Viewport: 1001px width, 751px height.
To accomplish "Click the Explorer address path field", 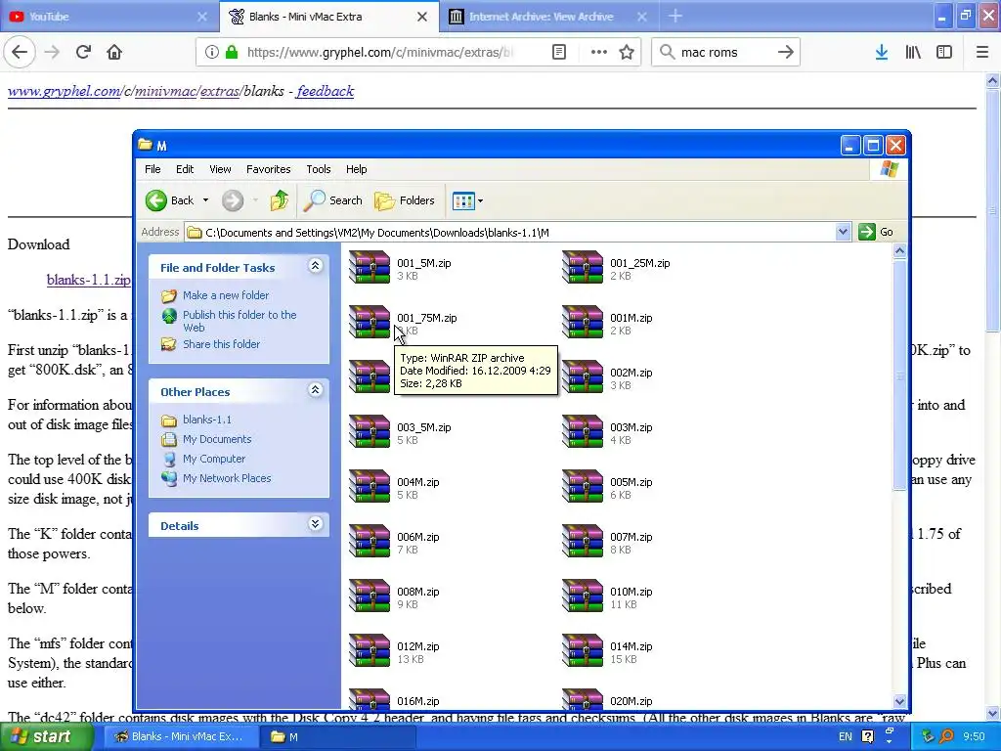I will click(x=510, y=233).
